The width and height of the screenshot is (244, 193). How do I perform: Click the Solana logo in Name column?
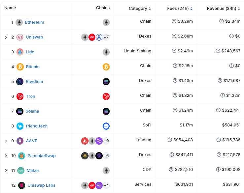(x=20, y=111)
